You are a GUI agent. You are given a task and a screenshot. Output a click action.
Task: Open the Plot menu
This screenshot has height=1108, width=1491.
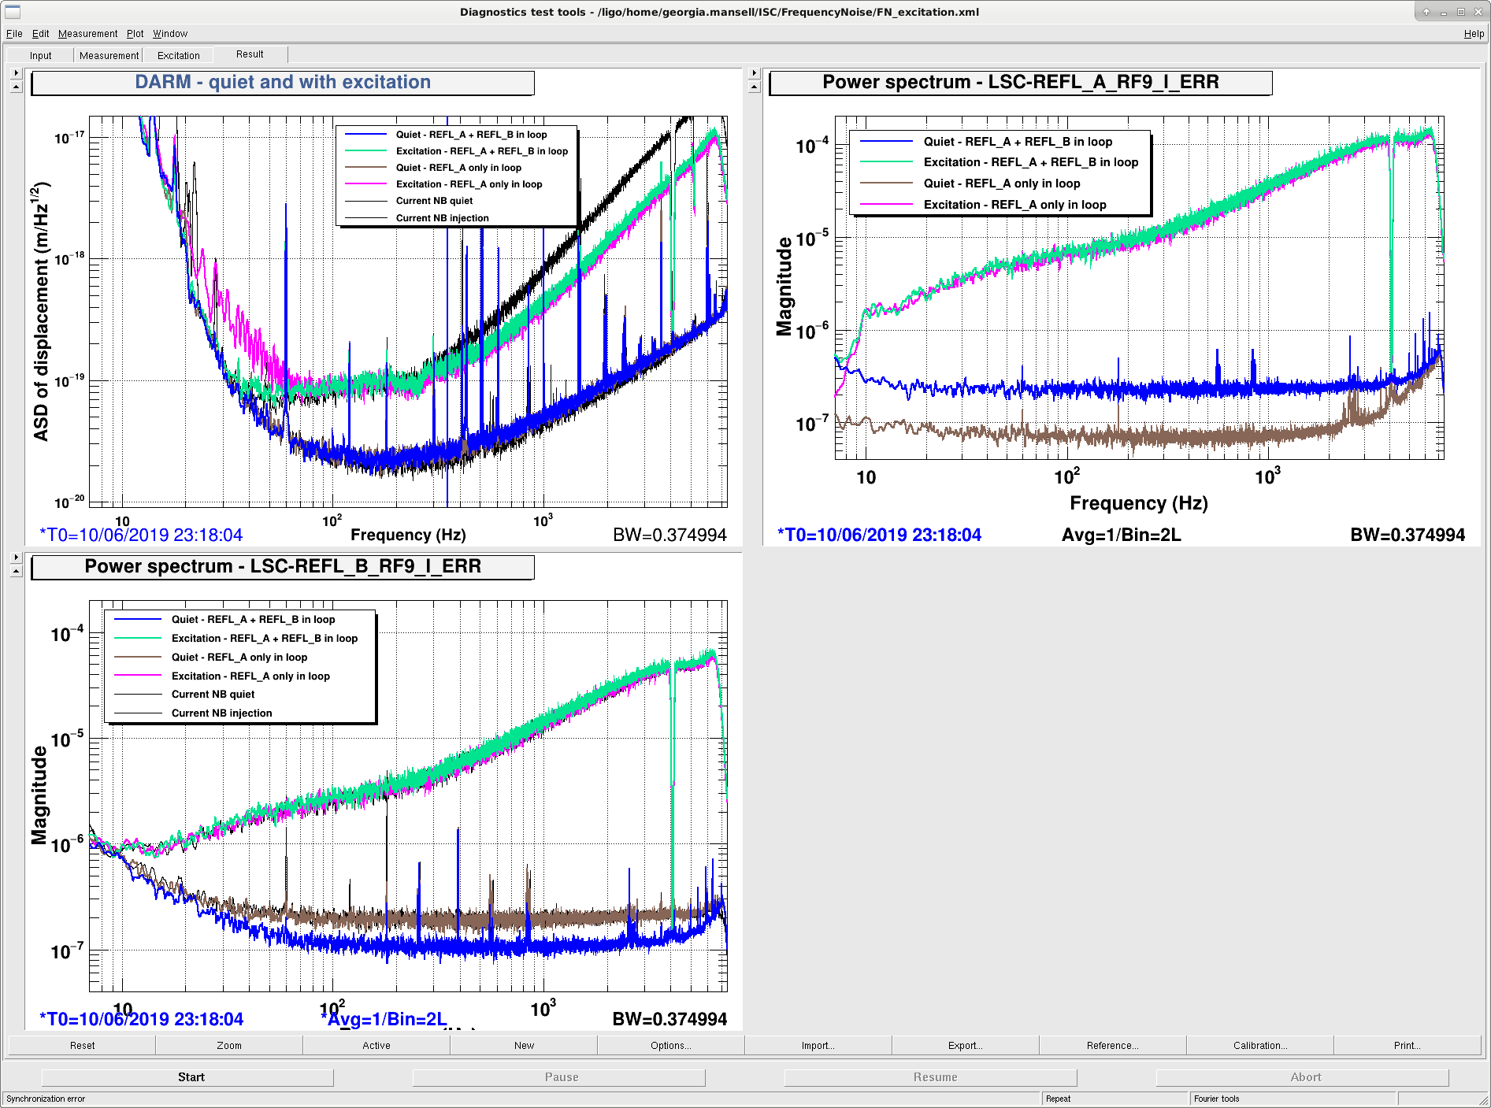point(135,34)
